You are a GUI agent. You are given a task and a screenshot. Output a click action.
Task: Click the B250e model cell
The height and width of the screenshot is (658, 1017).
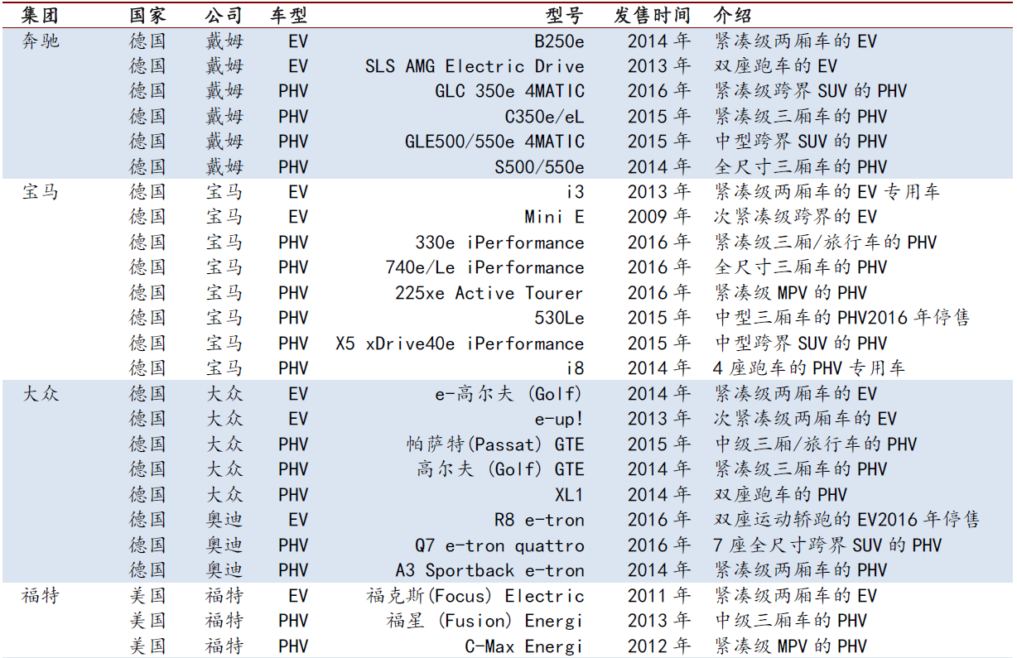tap(559, 41)
